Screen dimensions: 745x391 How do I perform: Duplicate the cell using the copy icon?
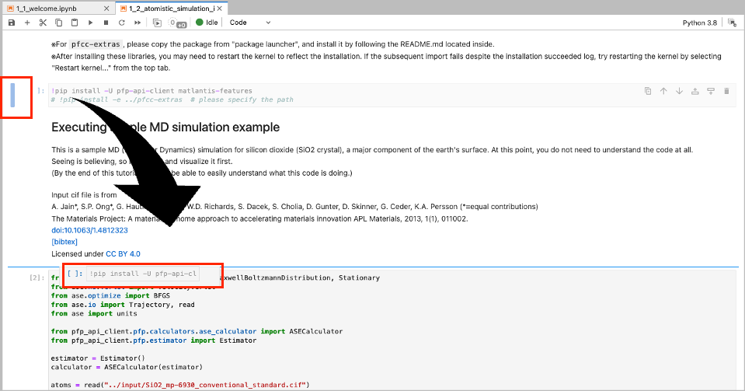click(648, 91)
